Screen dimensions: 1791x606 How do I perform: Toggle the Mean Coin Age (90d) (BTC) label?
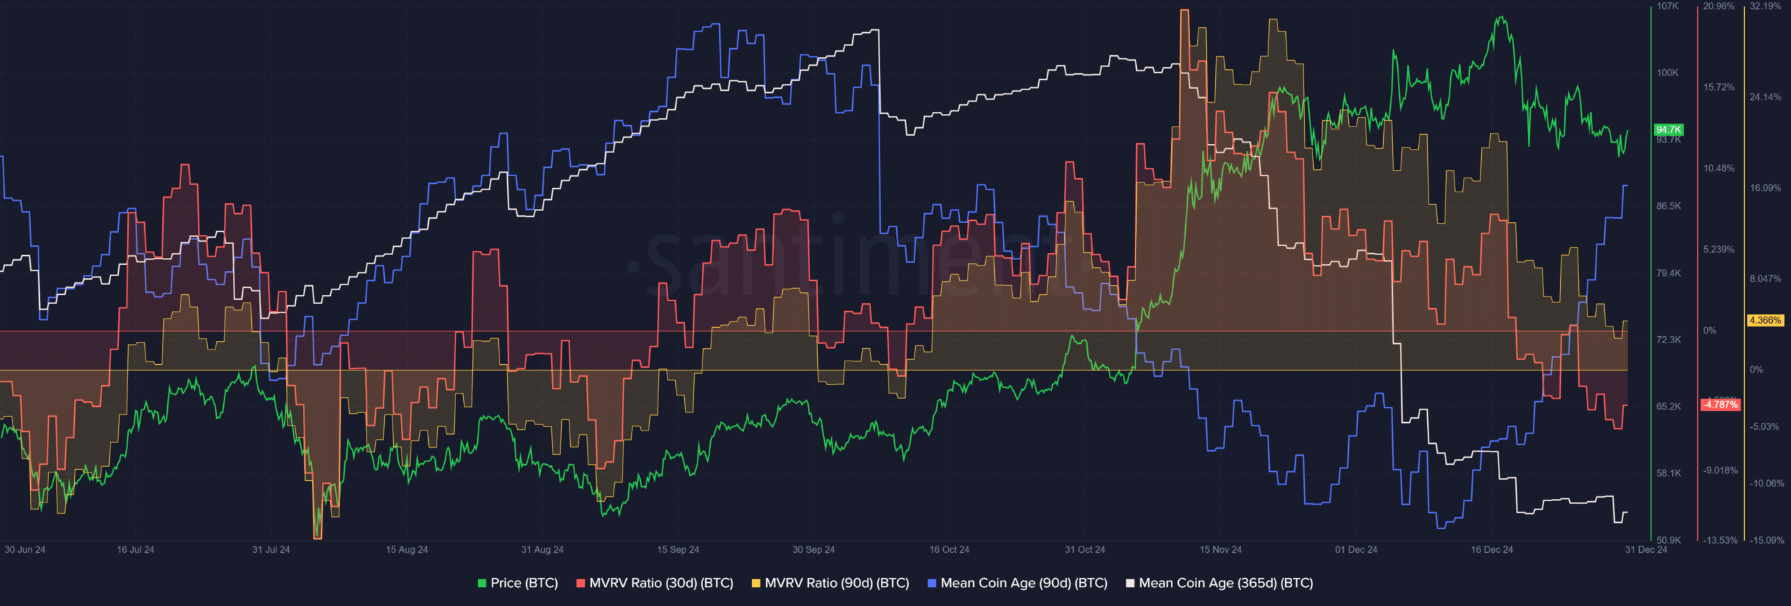point(1024,583)
